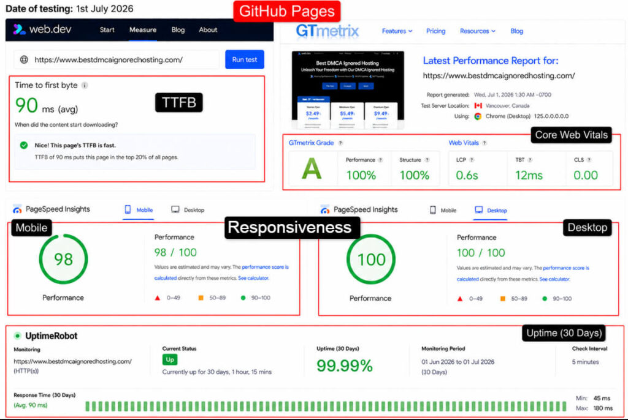Open 'See calculator' link in mobile panel
The image size is (628, 420).
pyautogui.click(x=253, y=278)
